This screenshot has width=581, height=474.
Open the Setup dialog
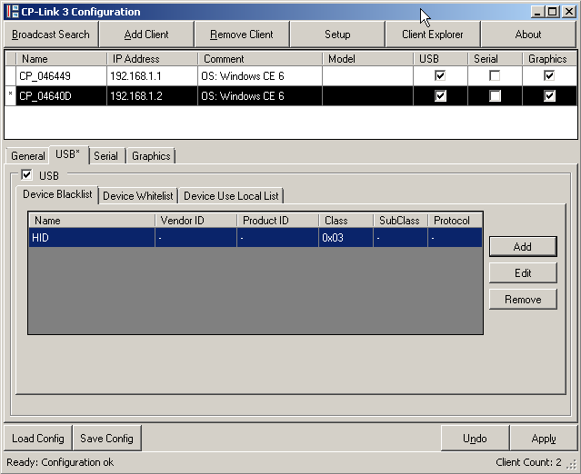tap(337, 35)
